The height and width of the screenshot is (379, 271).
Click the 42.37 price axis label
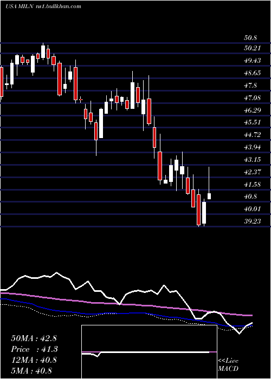253,172
